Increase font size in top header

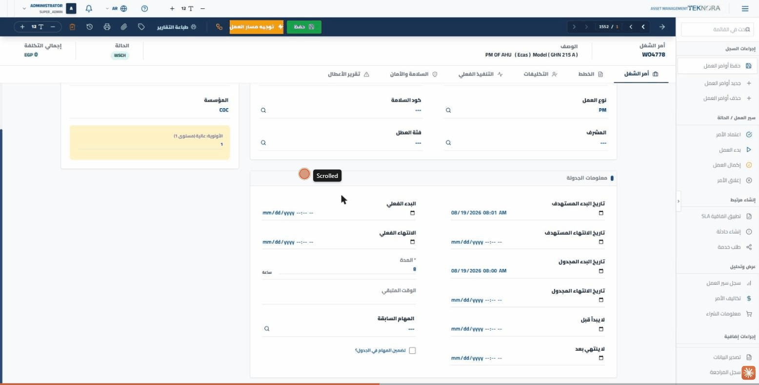pyautogui.click(x=172, y=8)
